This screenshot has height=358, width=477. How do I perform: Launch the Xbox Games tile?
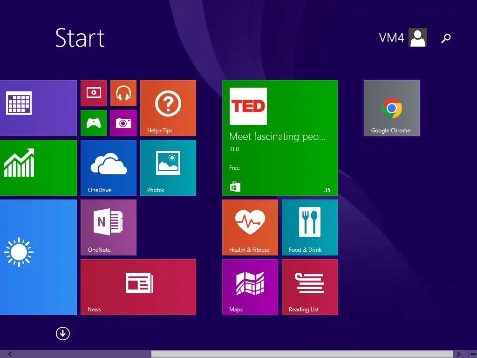(94, 123)
